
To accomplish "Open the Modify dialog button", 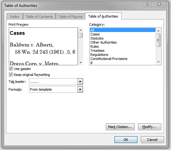I will (149, 127).
